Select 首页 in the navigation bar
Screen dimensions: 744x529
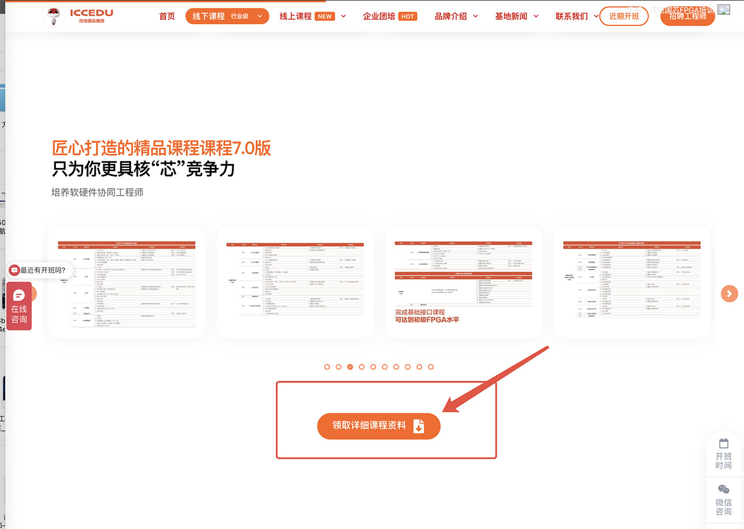[167, 16]
